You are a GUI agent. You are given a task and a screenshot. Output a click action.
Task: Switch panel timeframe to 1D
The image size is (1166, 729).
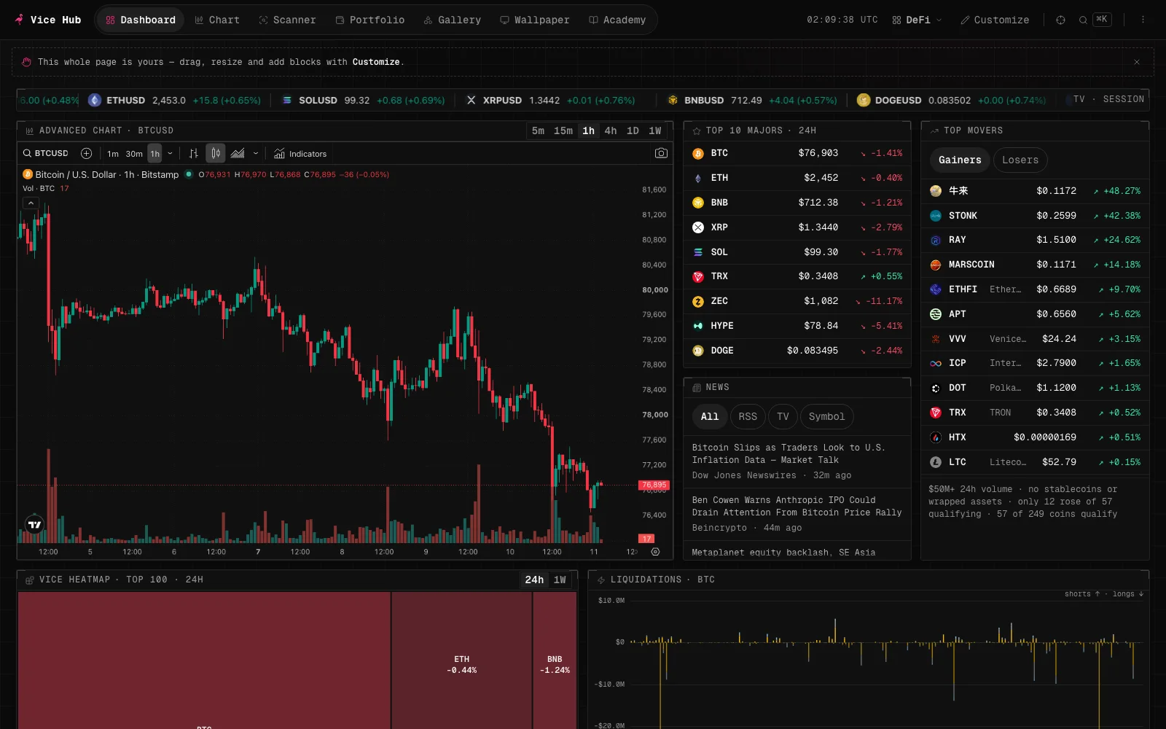(x=633, y=130)
